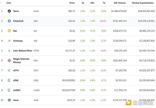156x108 pixels.
Task: Open the Uniswap coin name link
Action: pos(18,41)
